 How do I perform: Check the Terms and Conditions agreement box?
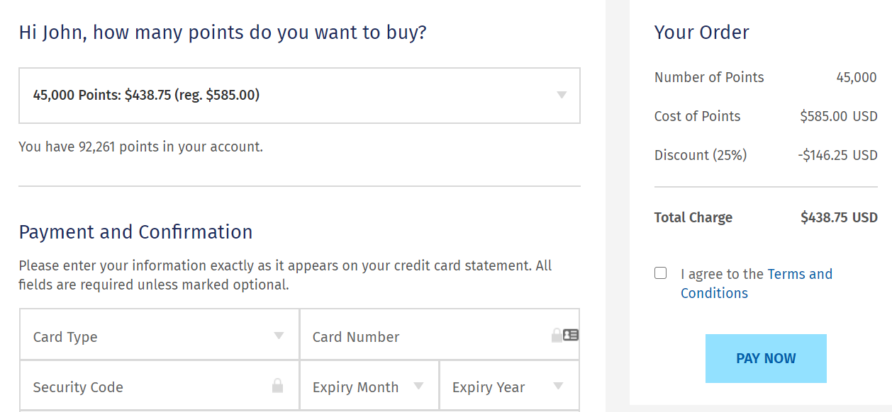660,273
